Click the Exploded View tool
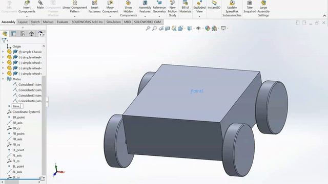The width and height of the screenshot is (328, 184). click(199, 7)
